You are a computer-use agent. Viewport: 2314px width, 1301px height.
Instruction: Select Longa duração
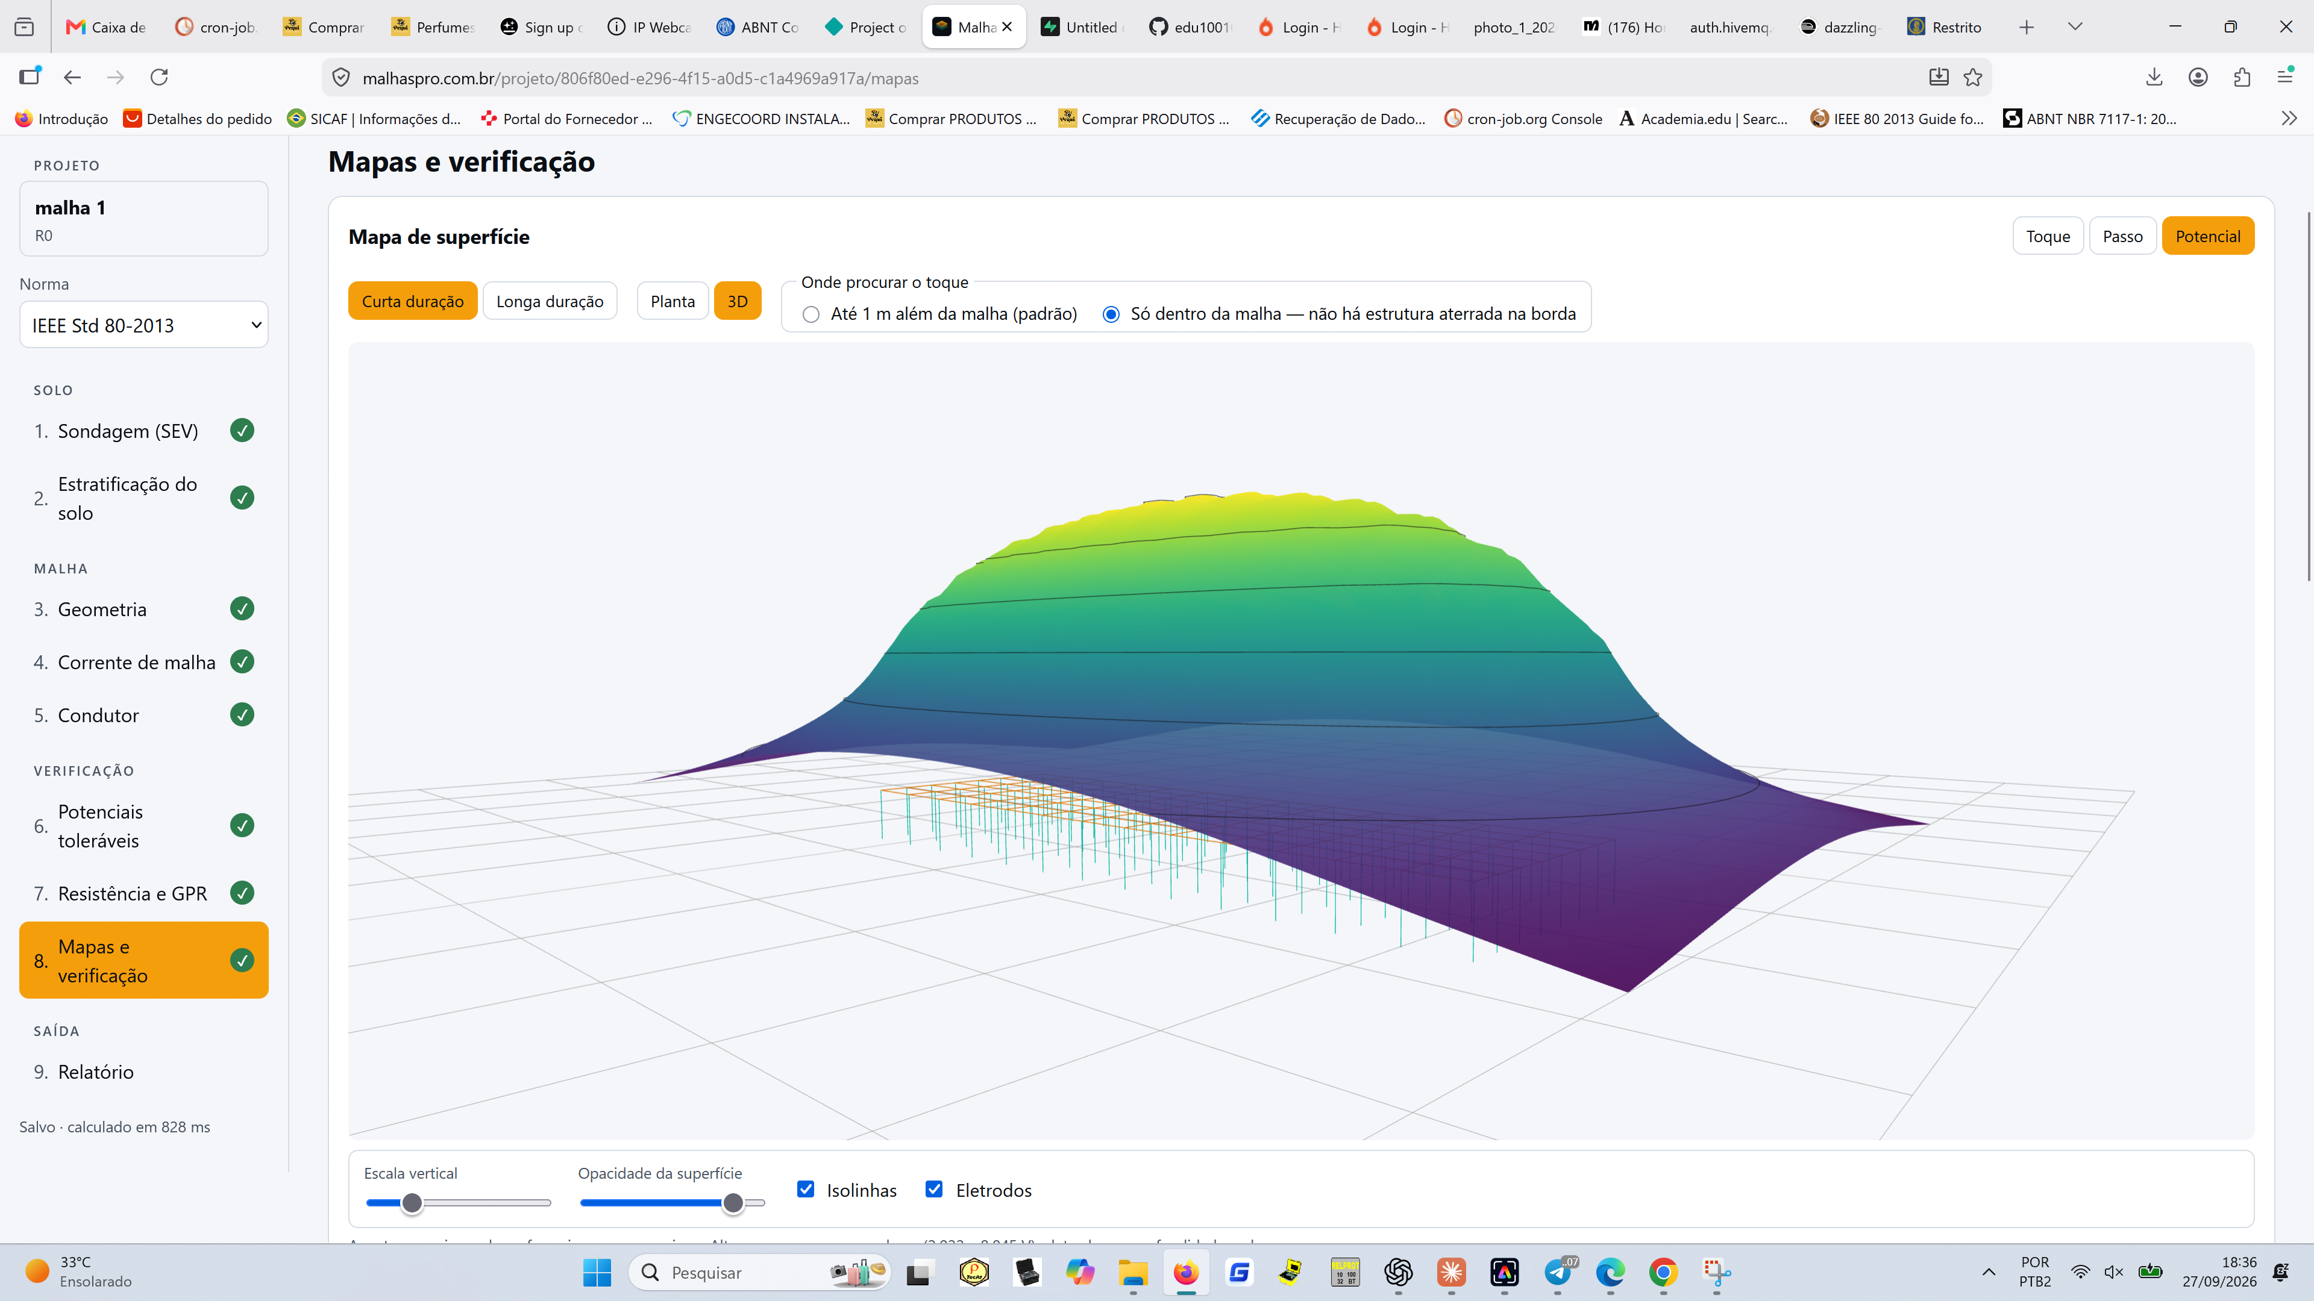(550, 301)
